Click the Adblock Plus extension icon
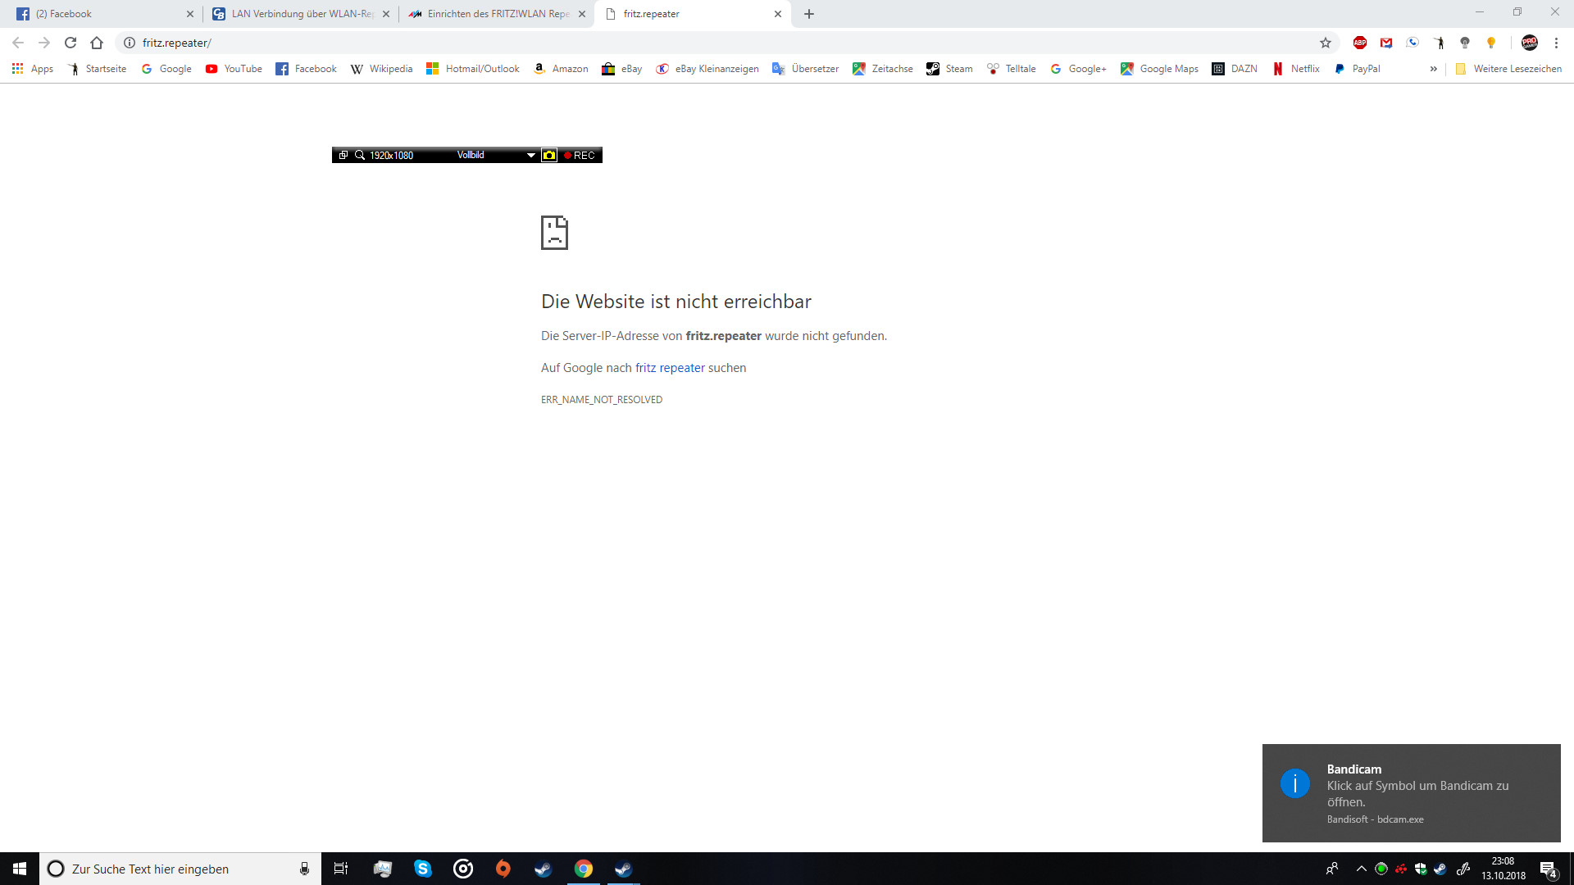This screenshot has width=1574, height=885. (1360, 43)
